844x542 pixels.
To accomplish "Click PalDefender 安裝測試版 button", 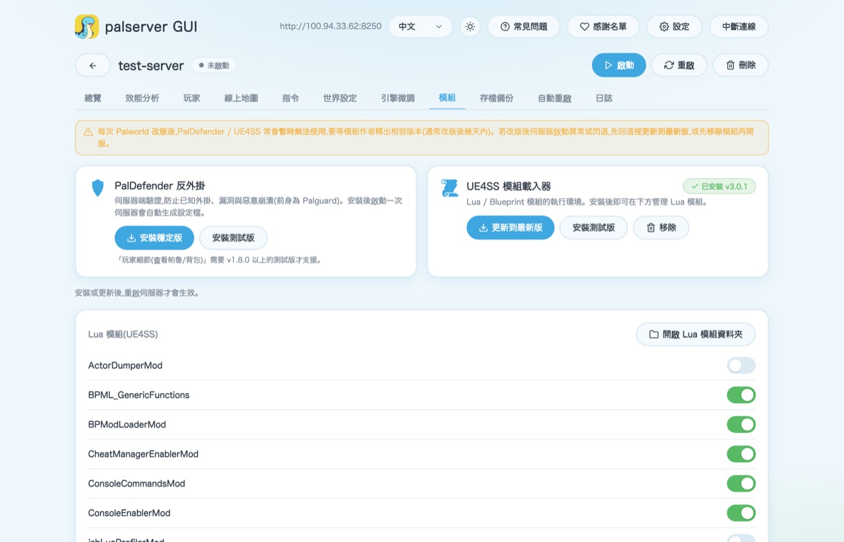I will click(x=233, y=238).
